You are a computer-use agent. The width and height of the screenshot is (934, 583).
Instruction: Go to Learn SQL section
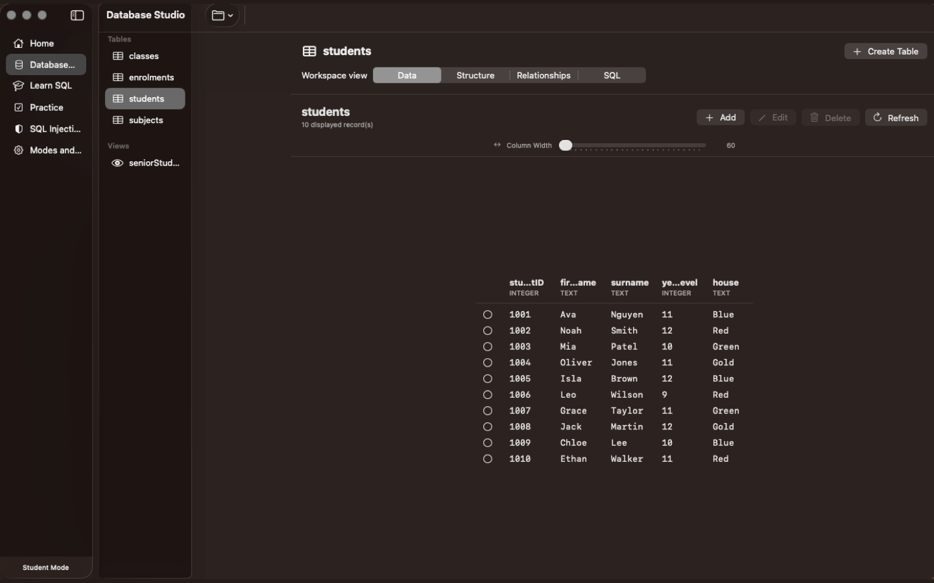(46, 86)
